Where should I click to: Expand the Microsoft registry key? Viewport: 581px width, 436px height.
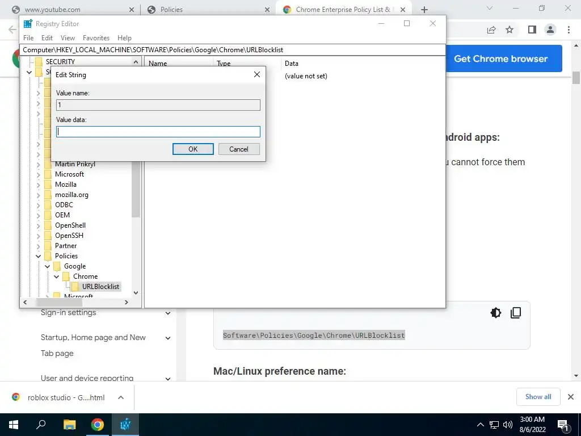(38, 174)
